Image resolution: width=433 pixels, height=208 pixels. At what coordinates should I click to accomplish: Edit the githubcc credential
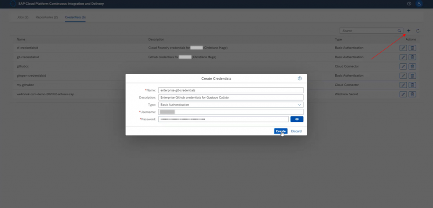tap(403, 66)
